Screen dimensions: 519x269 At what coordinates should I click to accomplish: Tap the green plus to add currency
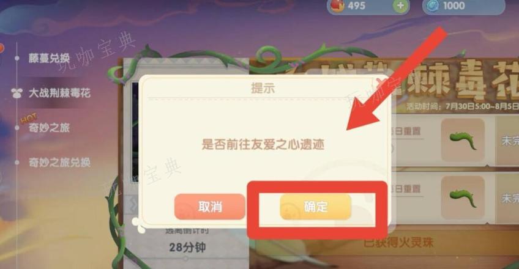tap(400, 6)
